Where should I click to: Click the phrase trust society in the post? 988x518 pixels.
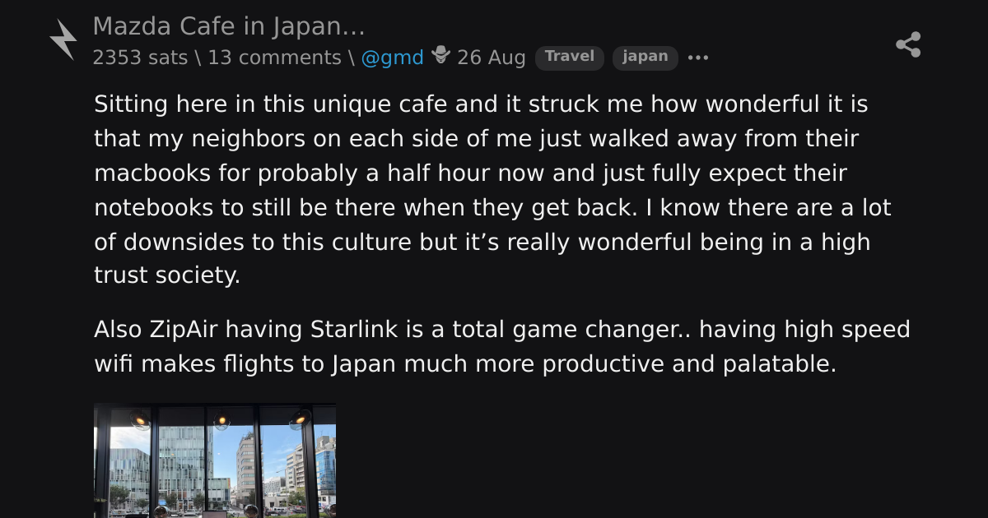coord(167,275)
